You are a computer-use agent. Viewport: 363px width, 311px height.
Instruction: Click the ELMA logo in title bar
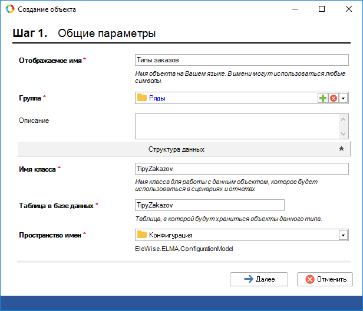click(9, 9)
